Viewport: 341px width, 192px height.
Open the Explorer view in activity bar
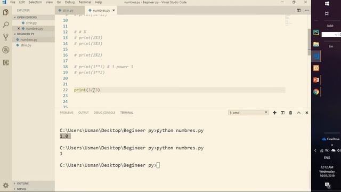pos(6,12)
